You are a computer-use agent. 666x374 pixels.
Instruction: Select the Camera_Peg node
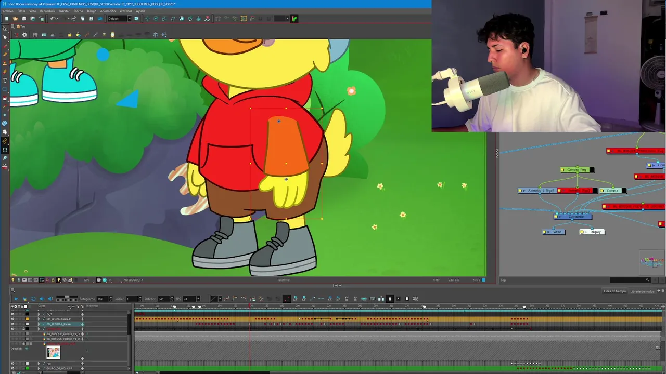[x=577, y=170]
